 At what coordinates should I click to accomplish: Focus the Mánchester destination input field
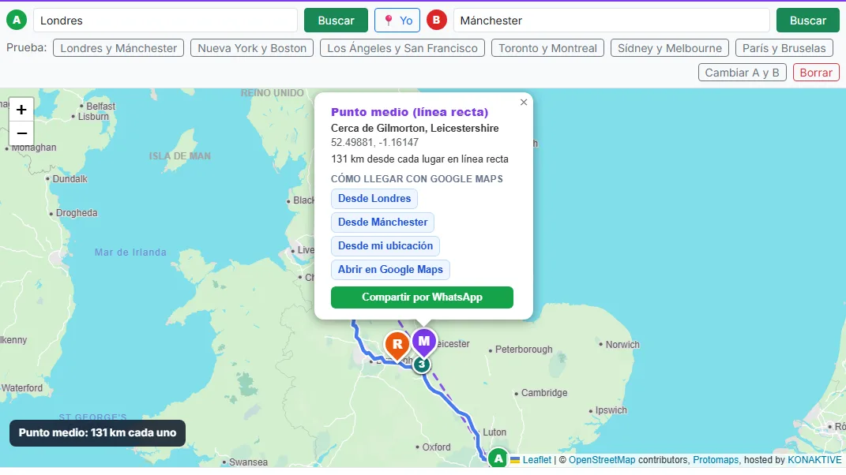611,21
